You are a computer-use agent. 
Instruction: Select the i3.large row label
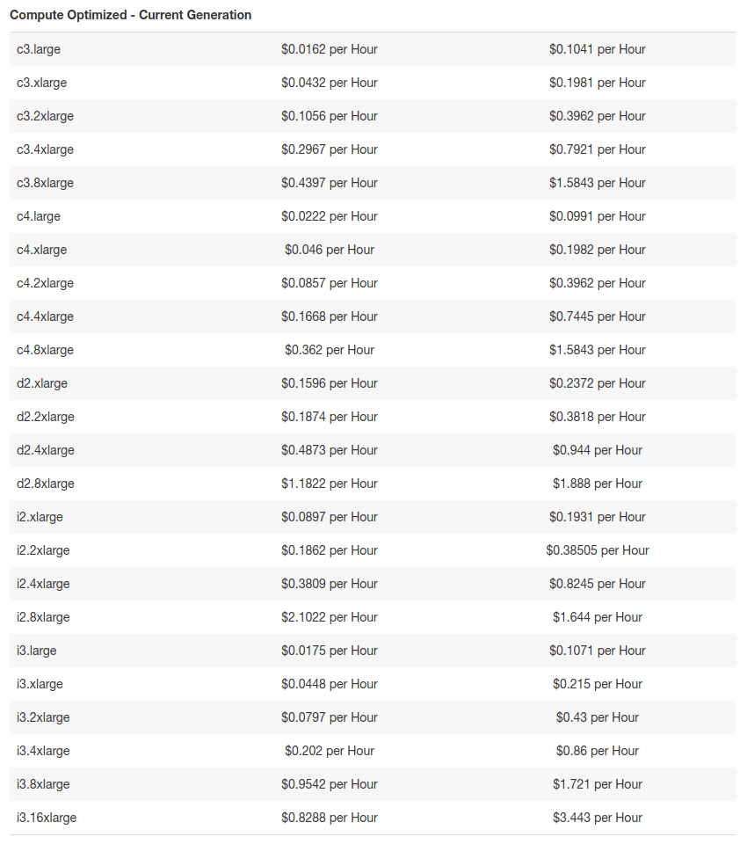tap(37, 651)
